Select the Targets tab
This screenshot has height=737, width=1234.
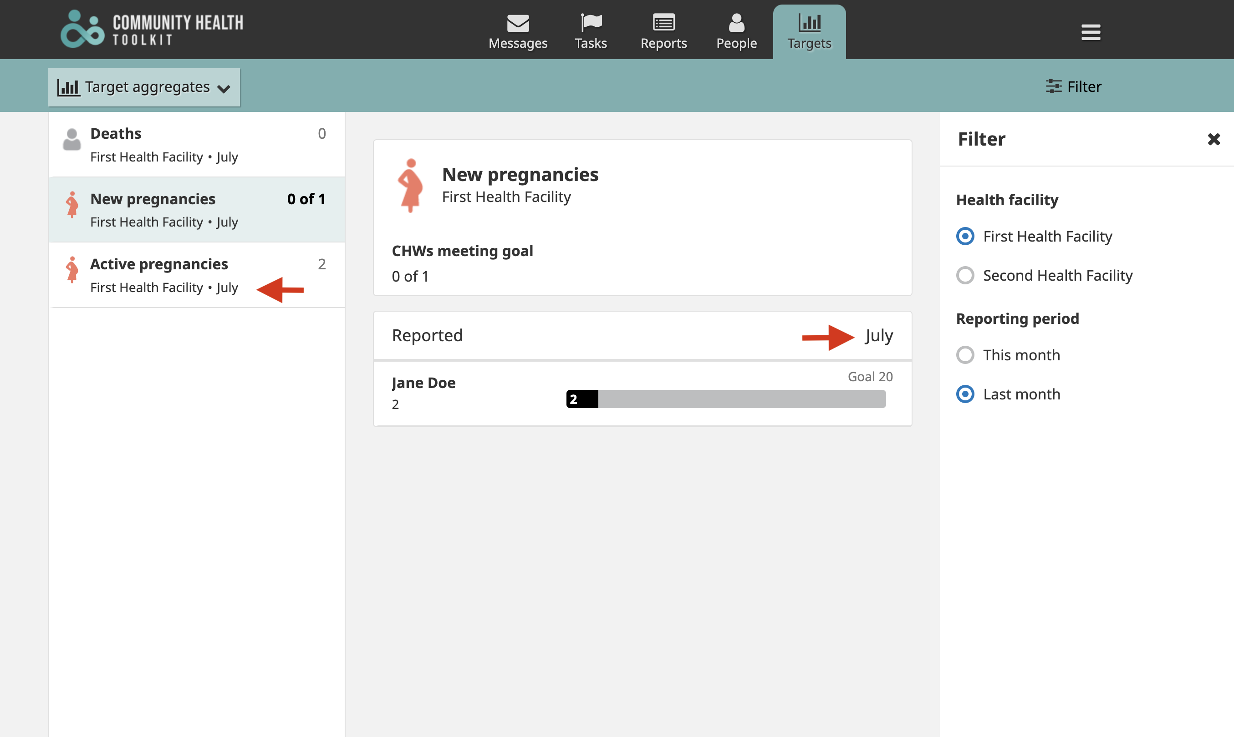(809, 32)
